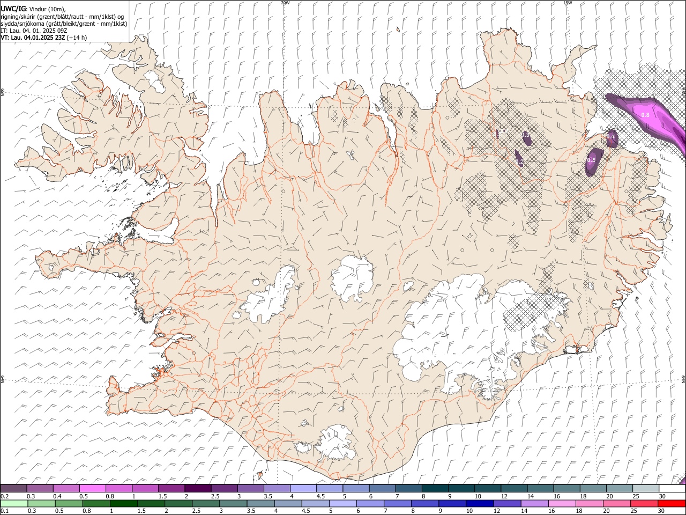This screenshot has width=686, height=515.
Task: Pick the darkest green 1 swatch, bottom legend row
Action: pyautogui.click(x=123, y=504)
